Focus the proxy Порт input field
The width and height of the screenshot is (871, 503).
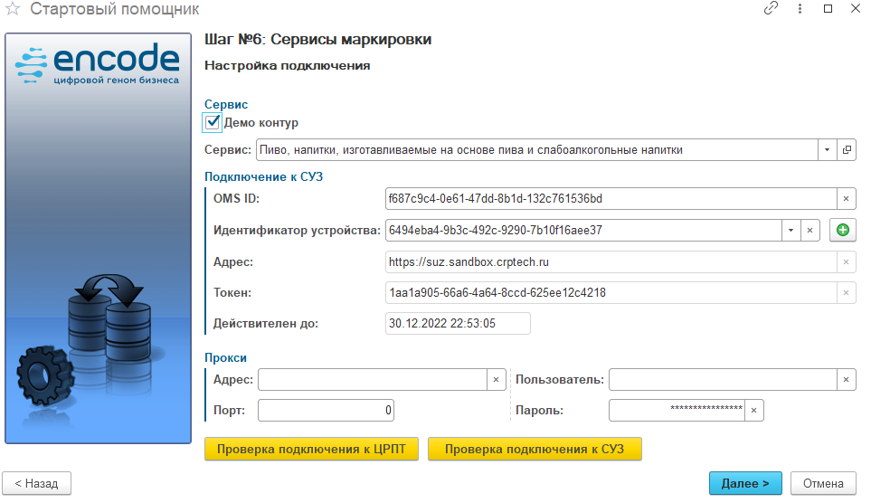pos(327,411)
